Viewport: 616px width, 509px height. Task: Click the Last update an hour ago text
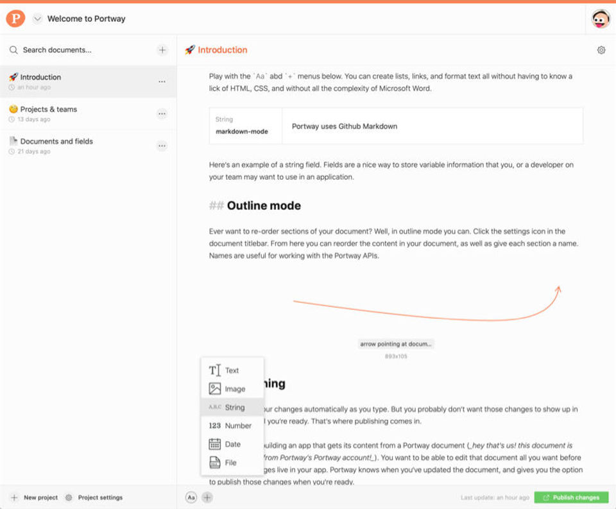point(495,497)
